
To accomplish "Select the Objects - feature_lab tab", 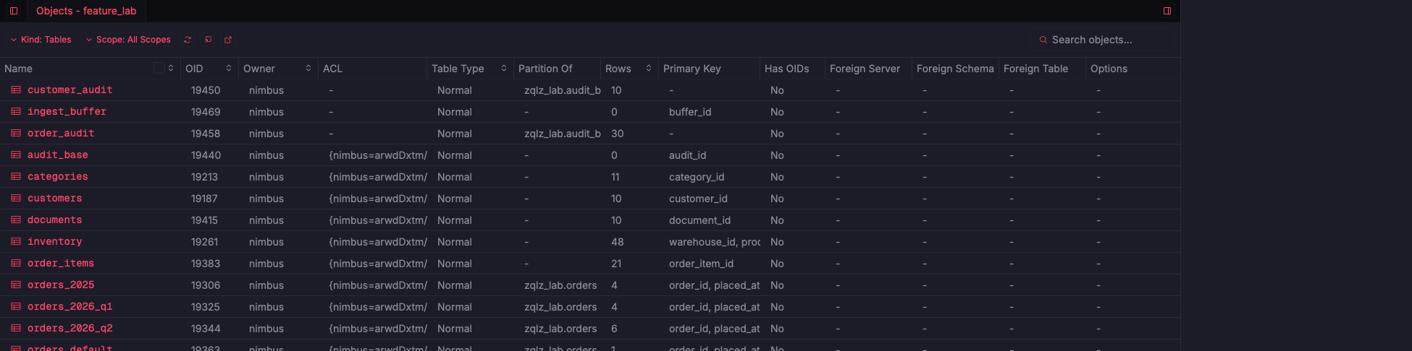I will click(86, 11).
